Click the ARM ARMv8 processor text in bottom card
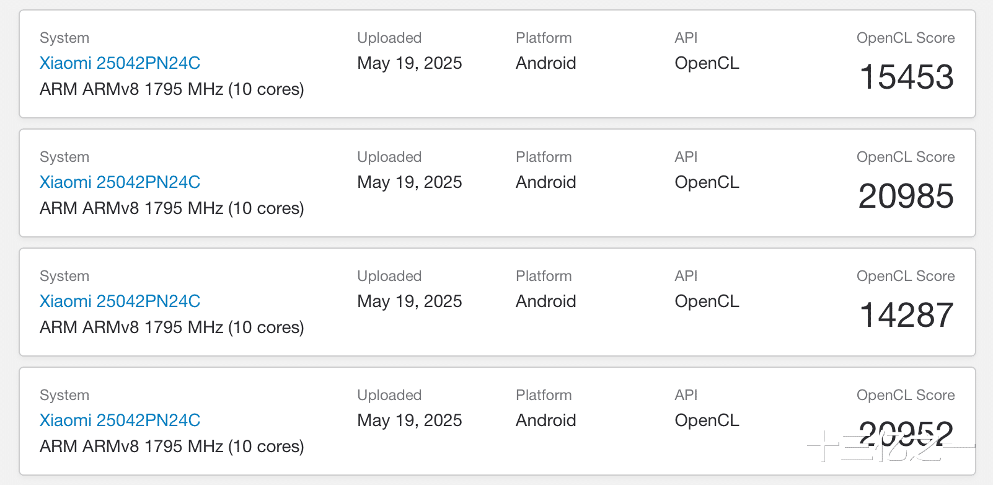Image resolution: width=993 pixels, height=485 pixels. [x=172, y=447]
